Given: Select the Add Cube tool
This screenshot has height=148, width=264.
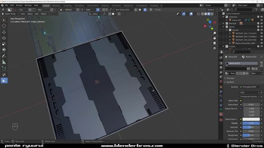Looking at the screenshot, I should pos(4,69).
